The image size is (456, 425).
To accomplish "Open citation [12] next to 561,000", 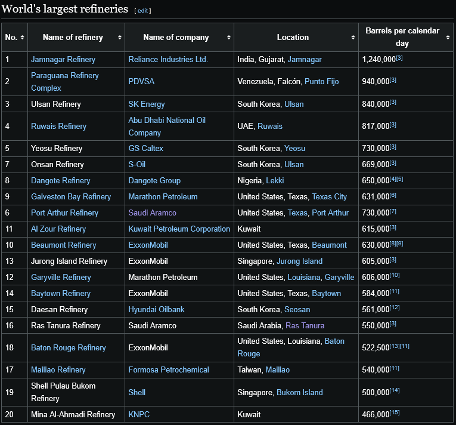I will coord(395,307).
